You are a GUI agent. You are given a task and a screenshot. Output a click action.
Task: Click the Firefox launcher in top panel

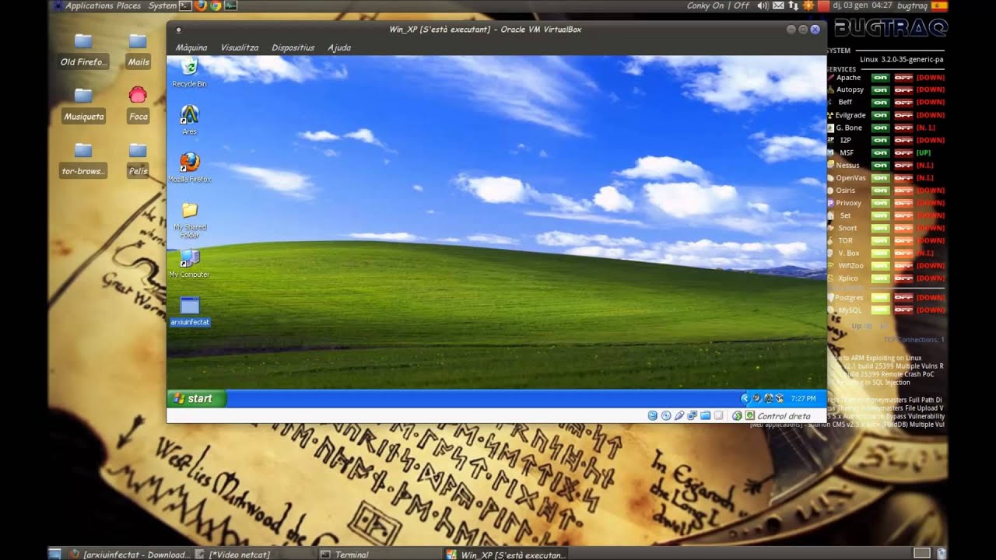point(200,5)
